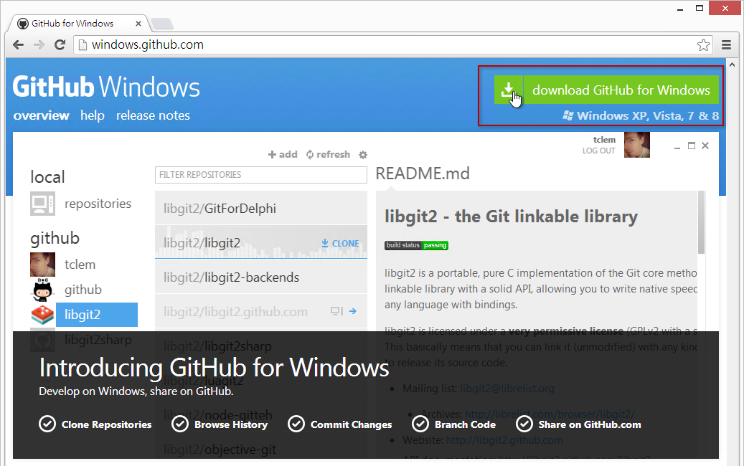Bookmark the page with the star icon
Image resolution: width=744 pixels, height=466 pixels.
pyautogui.click(x=703, y=44)
